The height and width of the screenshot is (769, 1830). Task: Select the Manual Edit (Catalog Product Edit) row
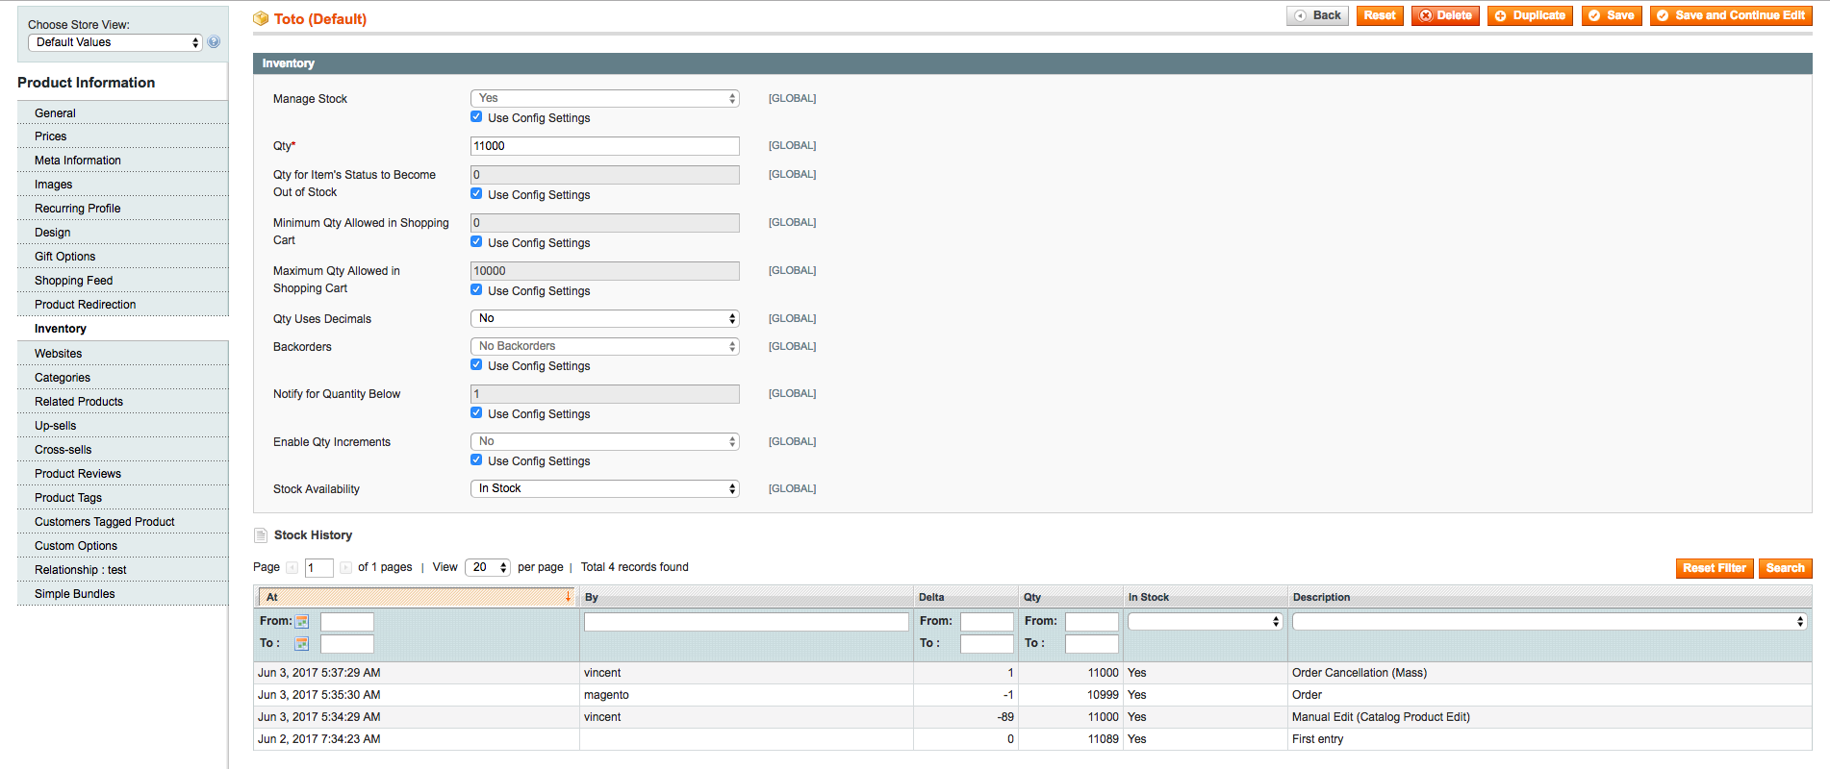click(1032, 717)
